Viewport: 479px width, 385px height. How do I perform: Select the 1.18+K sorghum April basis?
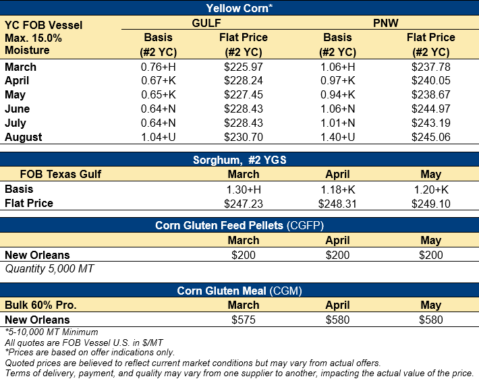click(338, 189)
